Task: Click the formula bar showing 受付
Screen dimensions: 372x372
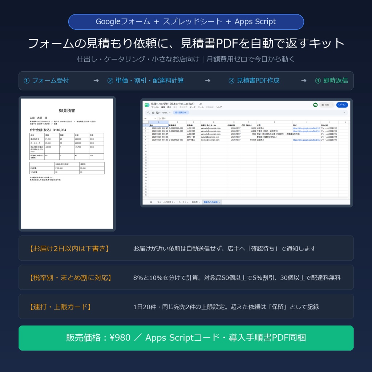Action: [254, 118]
